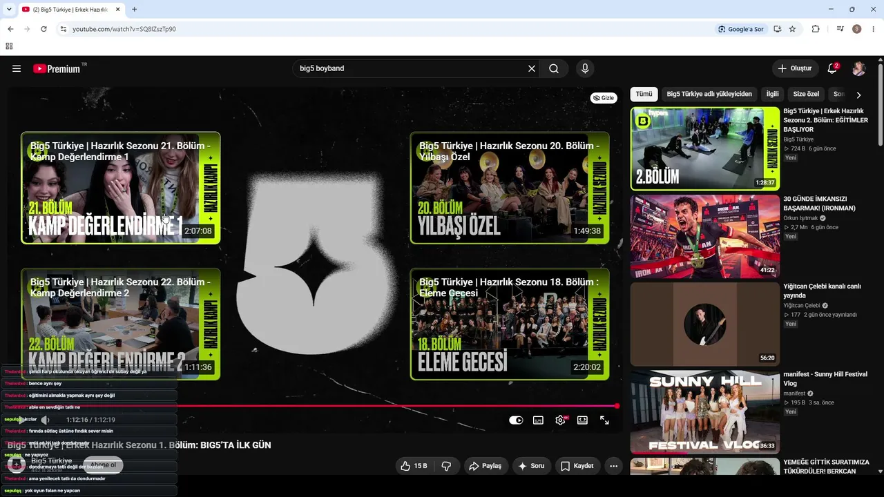Screen dimensions: 884x497
Task: Click the Google'a Sor lens button
Action: (741, 29)
